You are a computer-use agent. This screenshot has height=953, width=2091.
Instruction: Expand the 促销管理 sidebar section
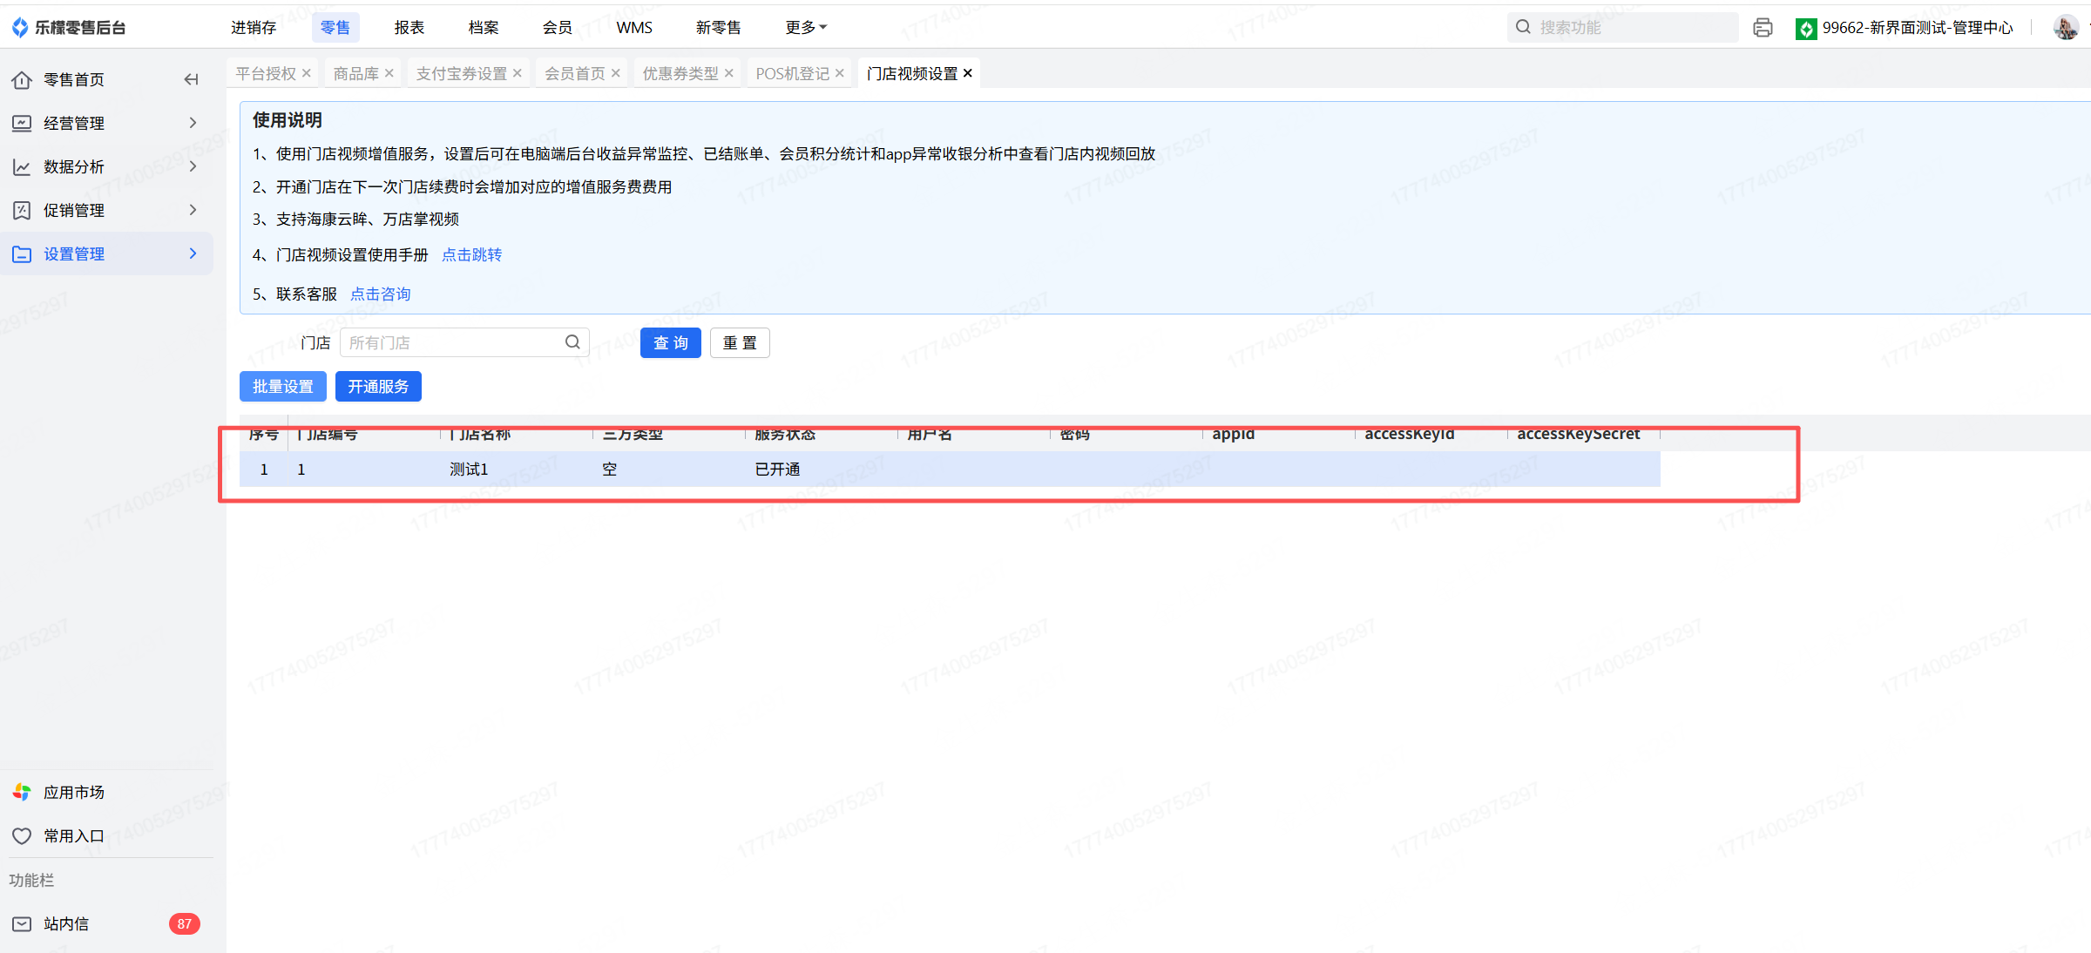point(74,210)
